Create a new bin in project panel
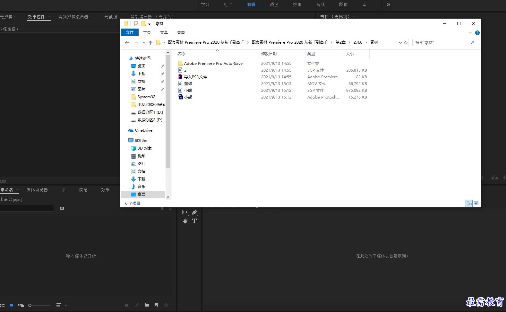The width and height of the screenshot is (506, 312). point(147,305)
